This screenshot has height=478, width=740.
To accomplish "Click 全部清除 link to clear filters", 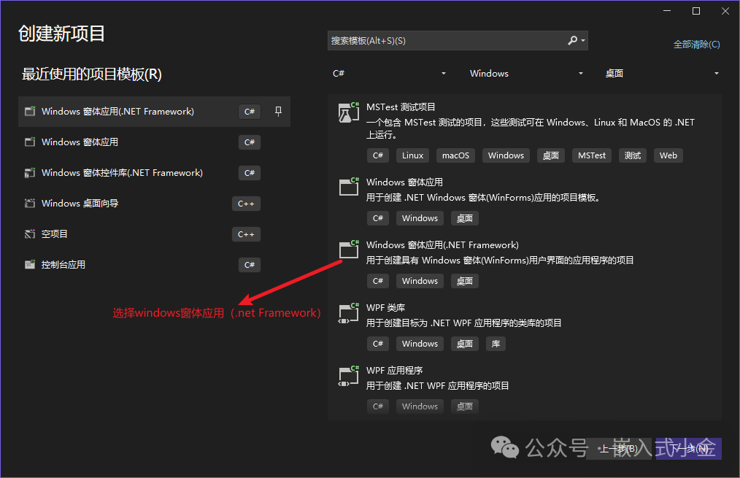I will pyautogui.click(x=697, y=45).
